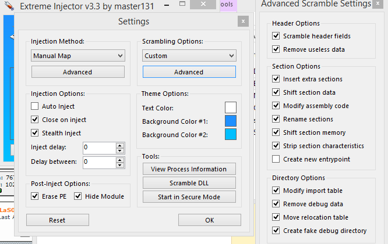This screenshot has width=388, height=244.
Task: Click Start in Secure Mode button
Action: [x=189, y=197]
